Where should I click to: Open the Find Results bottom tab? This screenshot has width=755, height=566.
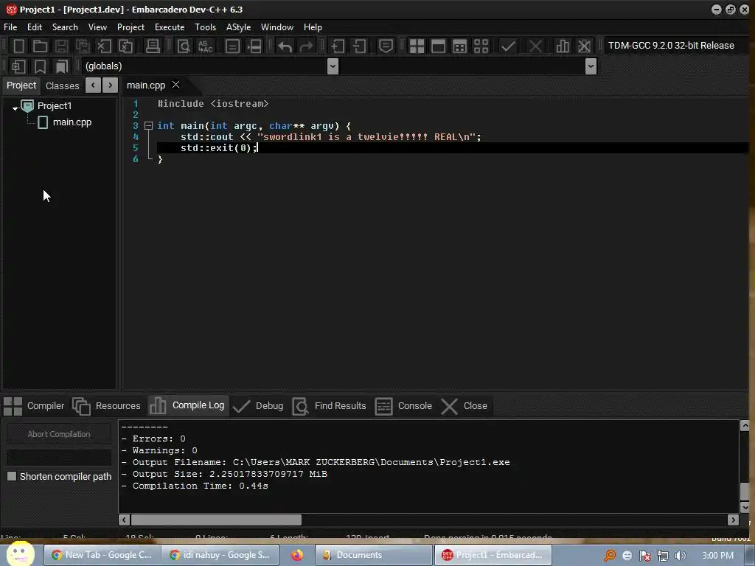(330, 406)
